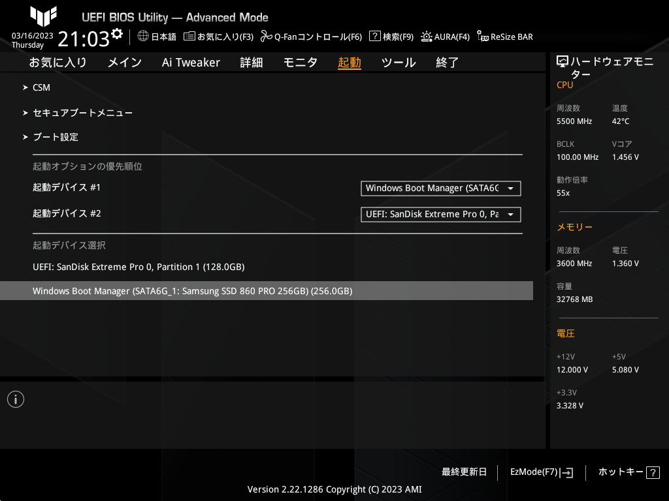The image size is (669, 501).
Task: Switch to the メイン tab
Action: (x=125, y=63)
